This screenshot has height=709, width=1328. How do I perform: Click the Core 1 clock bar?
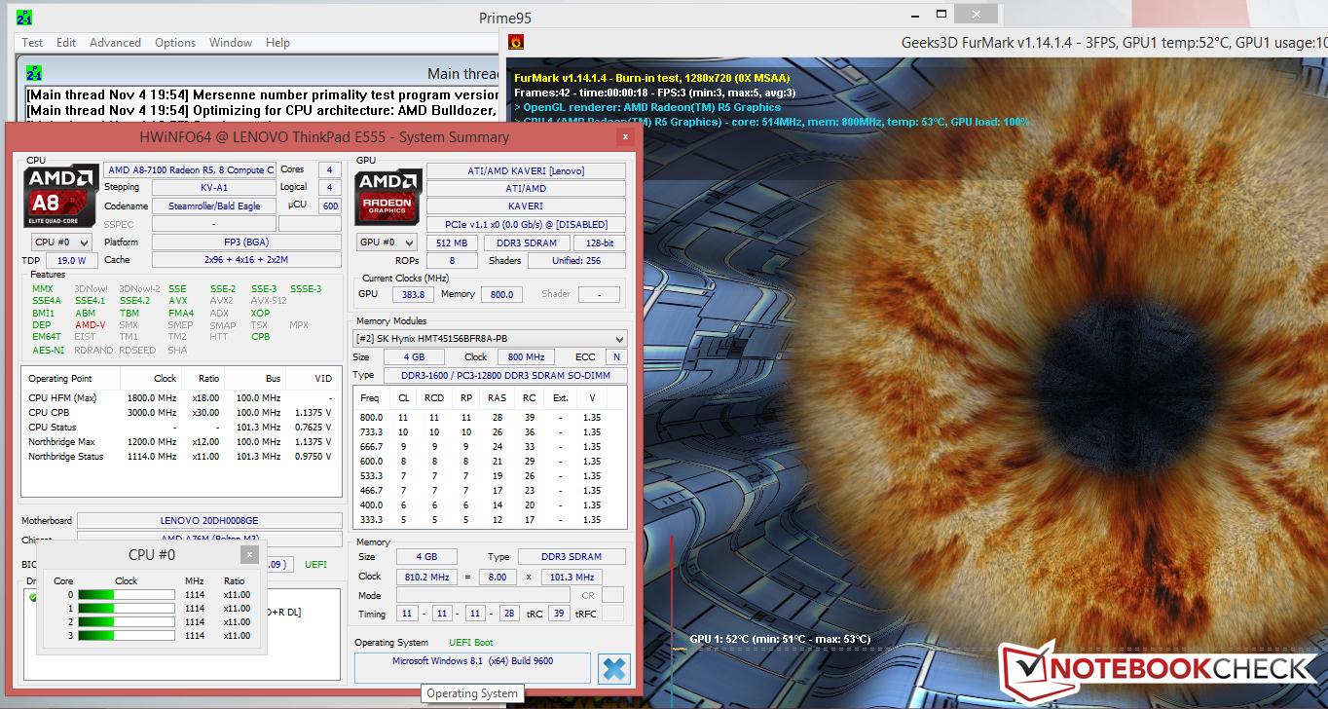point(127,609)
